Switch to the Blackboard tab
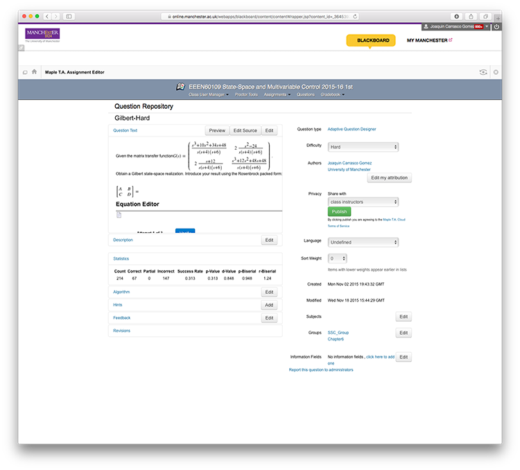 click(x=373, y=40)
